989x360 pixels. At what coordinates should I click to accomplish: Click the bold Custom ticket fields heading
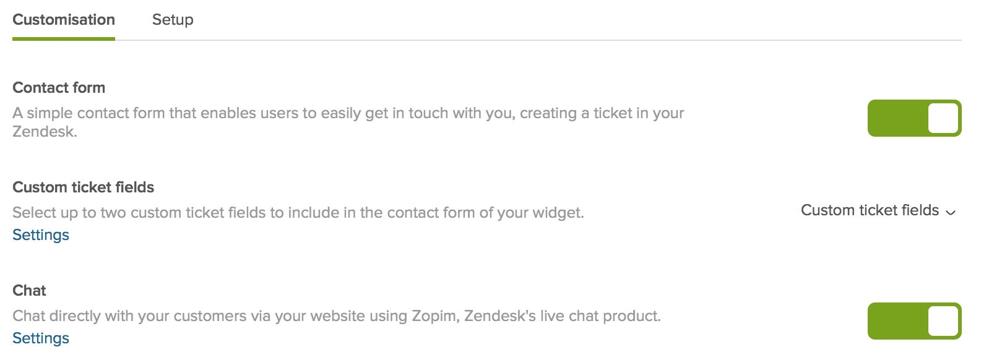pos(84,187)
